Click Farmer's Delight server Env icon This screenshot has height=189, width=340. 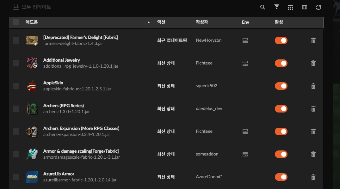pyautogui.click(x=245, y=40)
